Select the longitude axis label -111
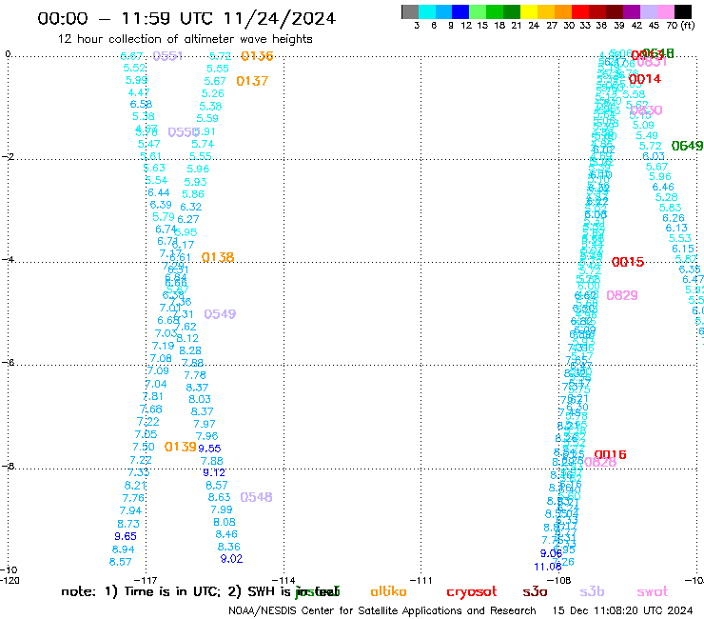The height and width of the screenshot is (619, 704). click(421, 580)
